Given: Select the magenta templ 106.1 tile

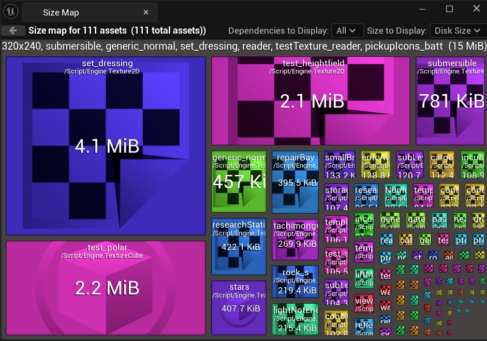Looking at the screenshot, I should 336,229.
